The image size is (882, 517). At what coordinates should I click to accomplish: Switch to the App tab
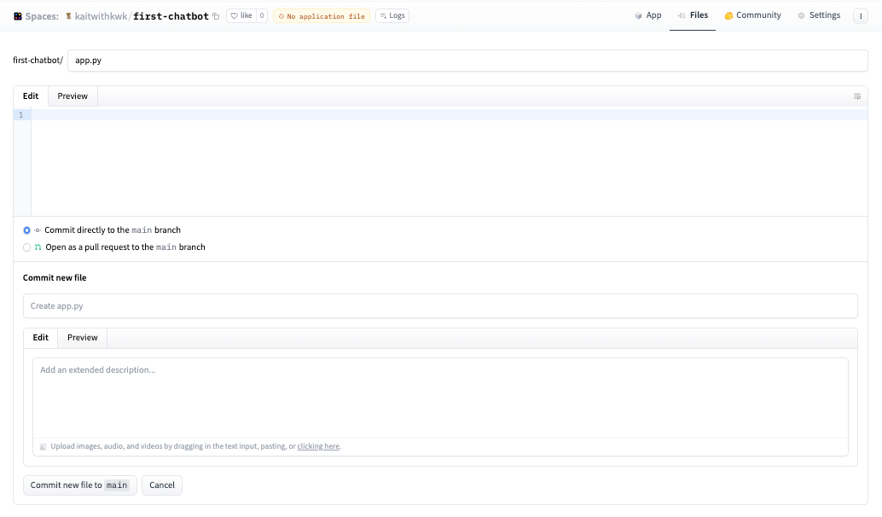[647, 15]
